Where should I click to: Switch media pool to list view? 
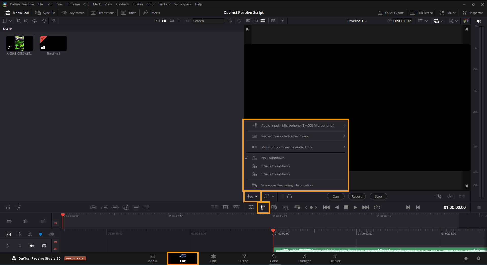(179, 21)
